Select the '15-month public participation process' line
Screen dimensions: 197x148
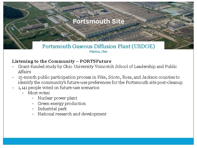click(99, 77)
